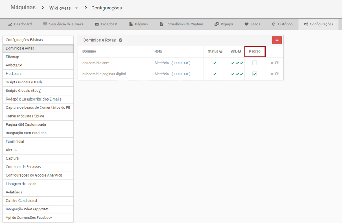Open Teste AB link for seudominio.com
342x223 pixels.
pyautogui.click(x=180, y=63)
